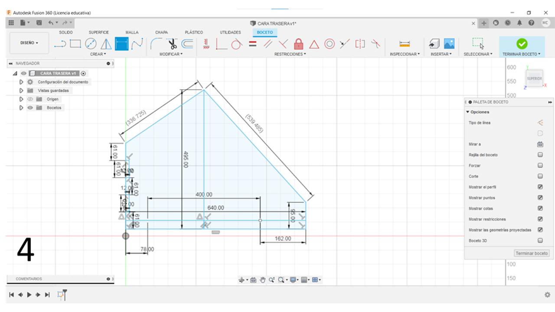Open the RESTRICCIONES dropdown menu

(290, 54)
